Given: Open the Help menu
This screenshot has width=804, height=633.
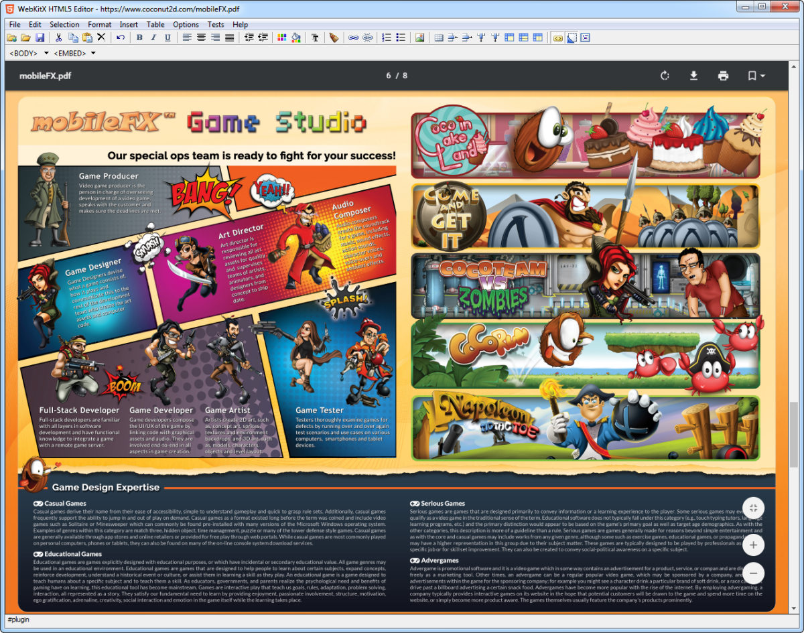Looking at the screenshot, I should (x=240, y=24).
